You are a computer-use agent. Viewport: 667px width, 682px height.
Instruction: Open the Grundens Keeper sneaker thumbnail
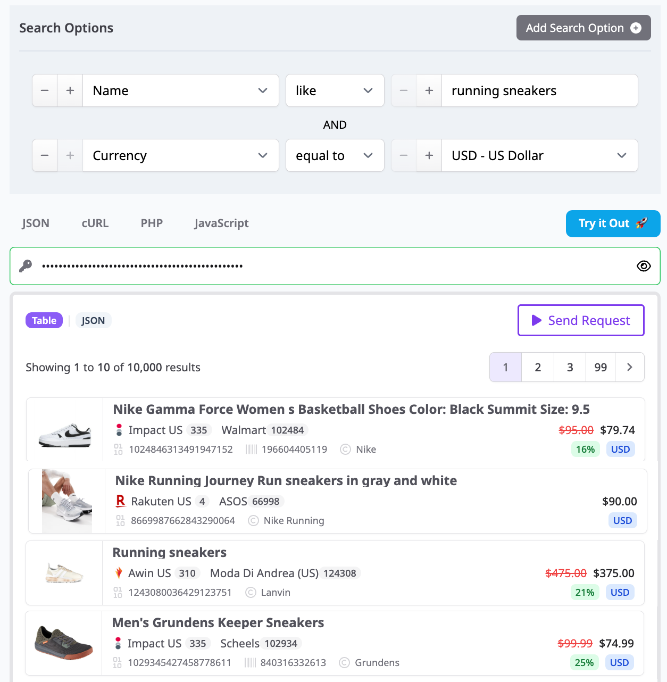(x=64, y=643)
